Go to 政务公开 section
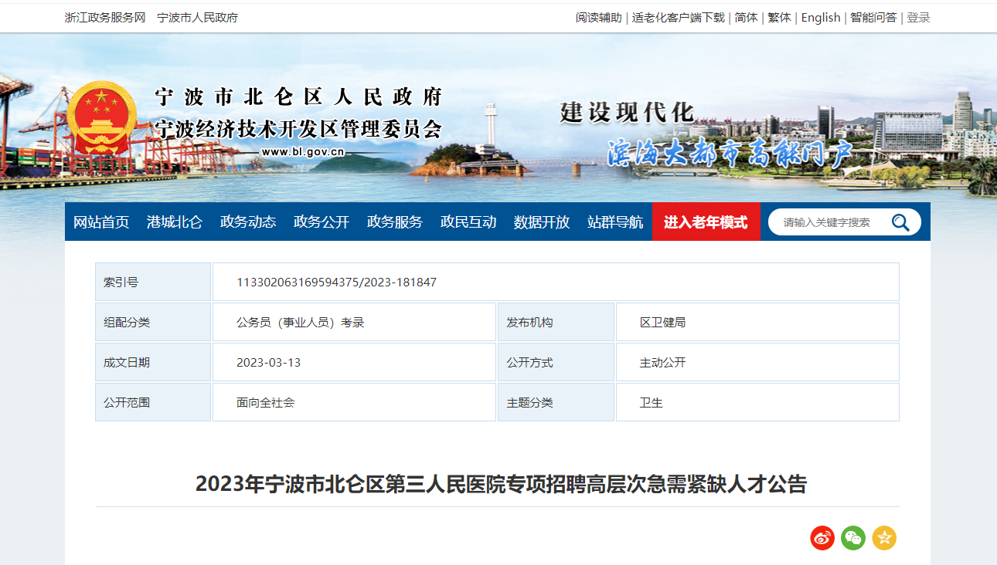The width and height of the screenshot is (997, 565). (x=322, y=222)
